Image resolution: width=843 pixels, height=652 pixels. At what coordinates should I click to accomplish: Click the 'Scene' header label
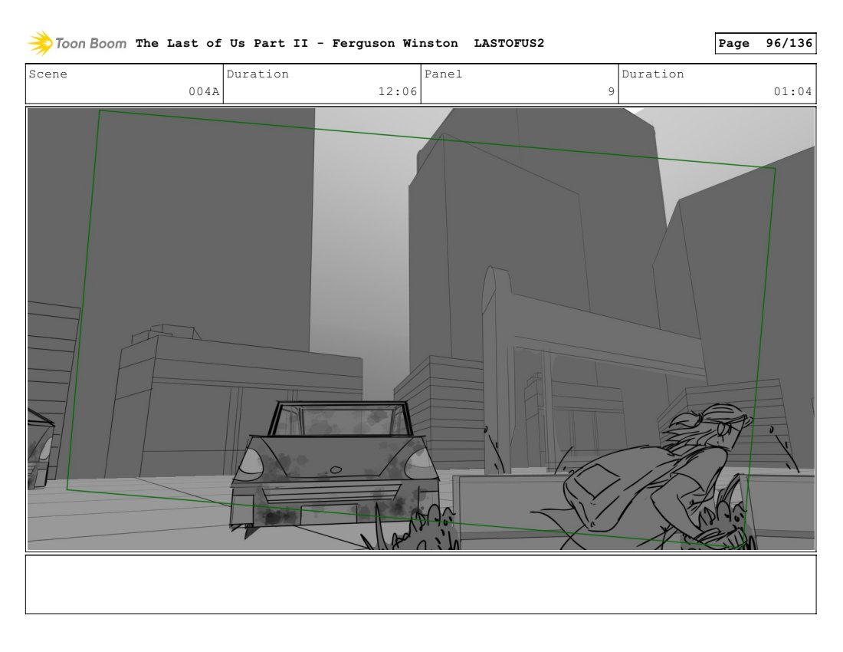coord(48,74)
